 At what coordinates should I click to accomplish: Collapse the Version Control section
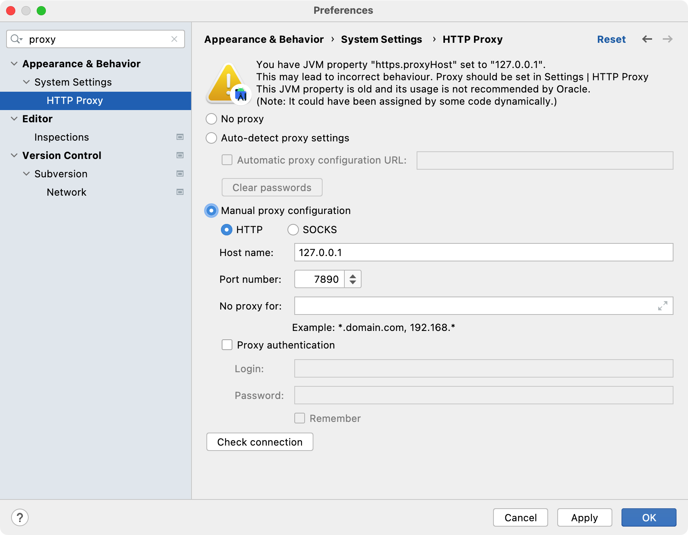click(14, 155)
